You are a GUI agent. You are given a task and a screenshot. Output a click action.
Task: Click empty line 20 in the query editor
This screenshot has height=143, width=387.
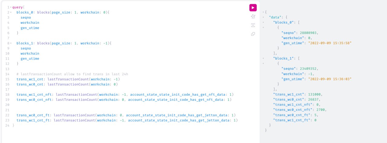pos(130,105)
